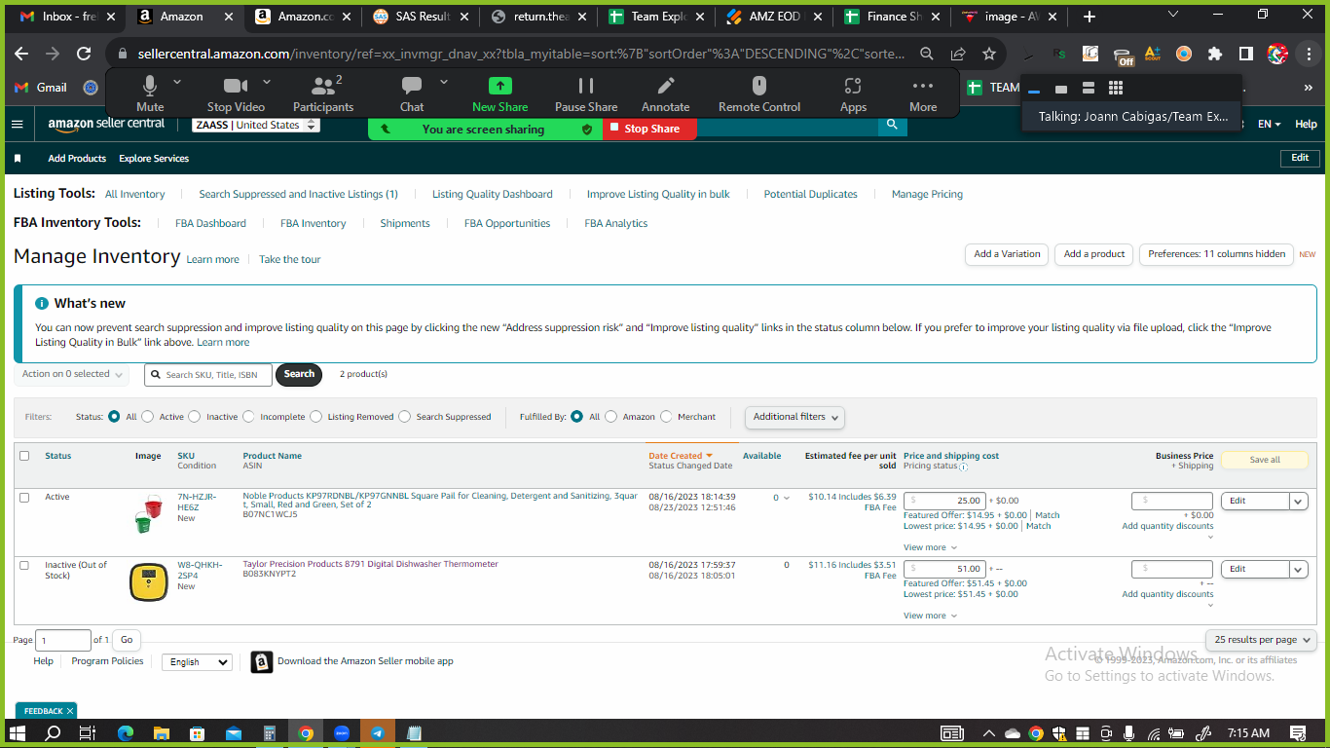Open Seller Central Help menu

pos(1306,125)
